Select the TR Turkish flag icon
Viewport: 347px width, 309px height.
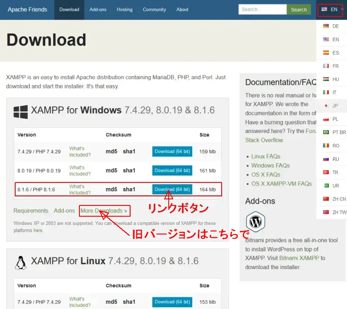(x=326, y=172)
